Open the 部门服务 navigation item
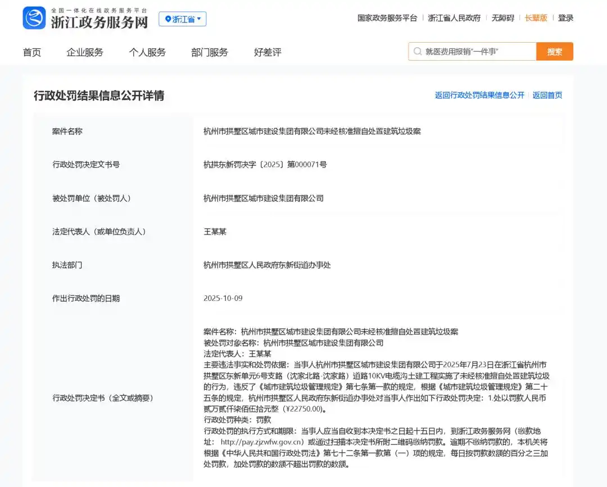Screen dimensions: 607x487 tap(210, 52)
